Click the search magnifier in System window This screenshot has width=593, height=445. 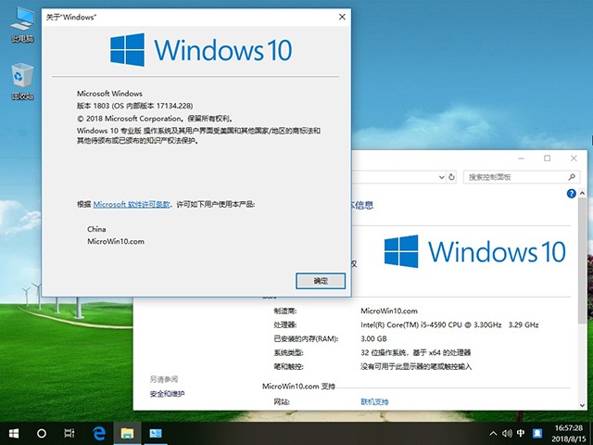click(x=572, y=177)
